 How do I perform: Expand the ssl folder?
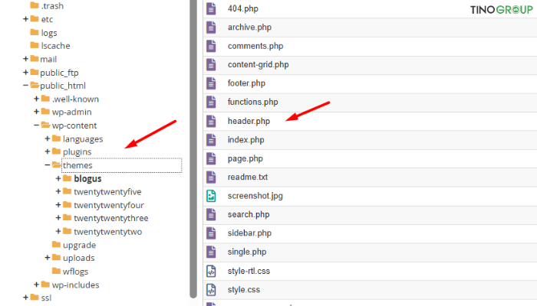point(25,297)
